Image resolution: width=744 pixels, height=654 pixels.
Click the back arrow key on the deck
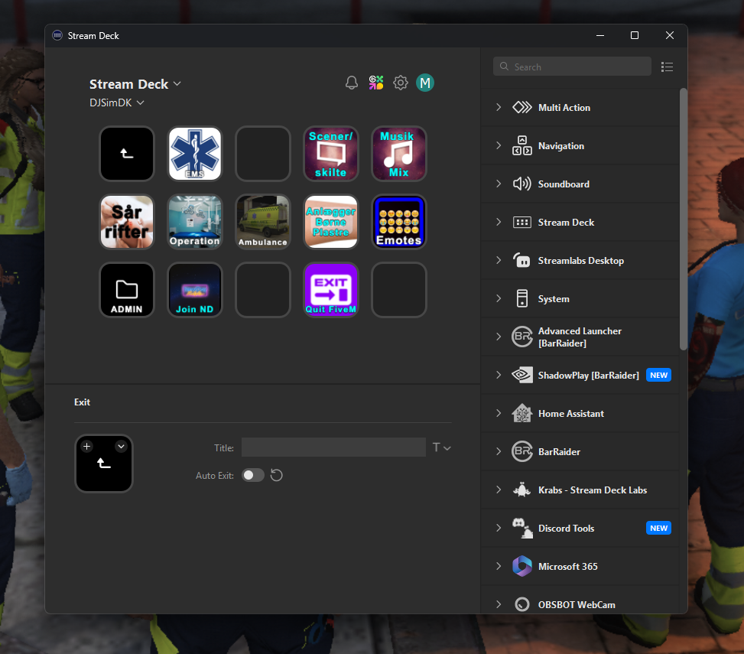(x=127, y=153)
